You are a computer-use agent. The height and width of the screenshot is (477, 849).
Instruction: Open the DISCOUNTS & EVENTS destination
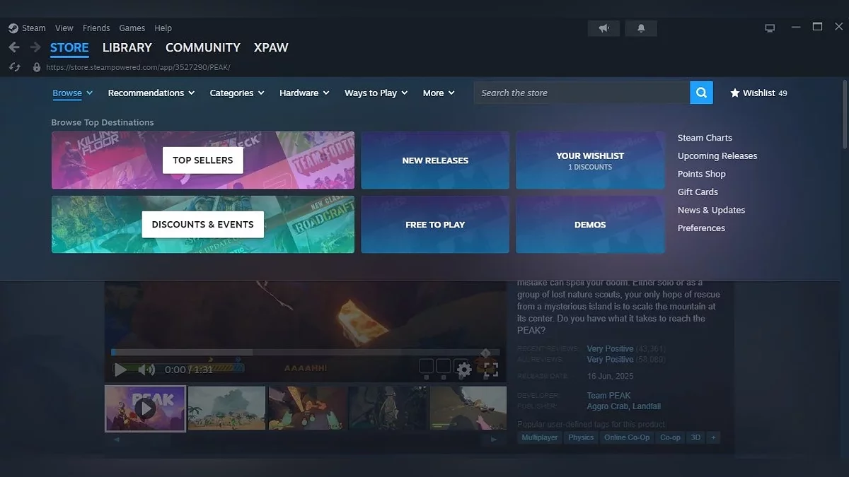point(203,225)
